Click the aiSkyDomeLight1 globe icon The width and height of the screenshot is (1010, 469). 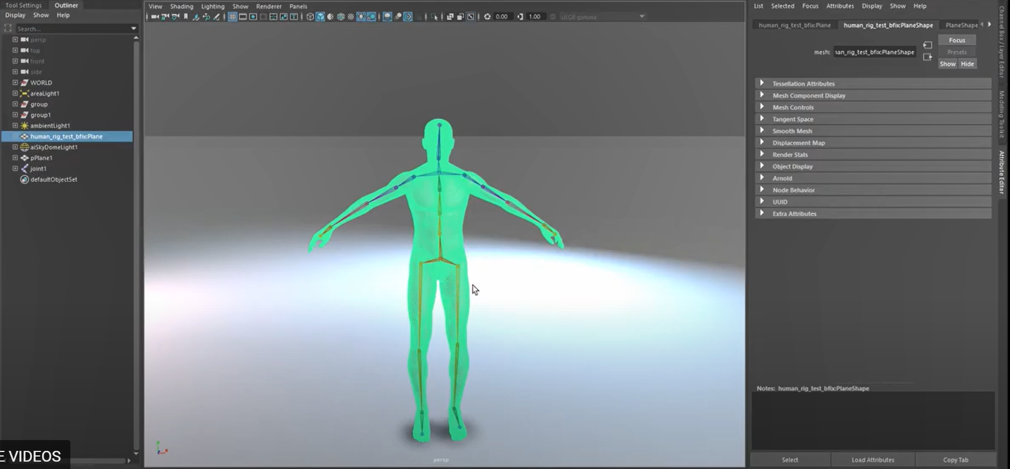tap(24, 147)
